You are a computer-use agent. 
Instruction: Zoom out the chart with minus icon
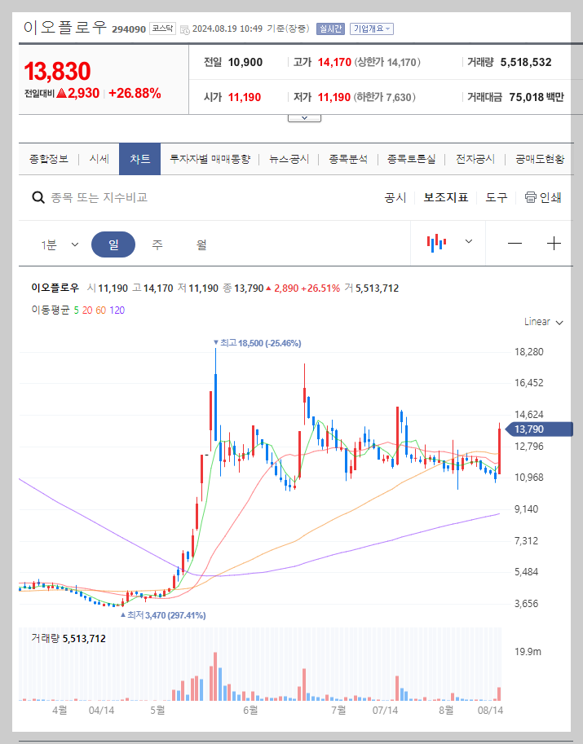513,243
